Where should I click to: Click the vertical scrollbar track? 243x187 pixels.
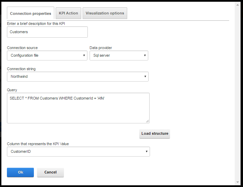click(x=237, y=94)
